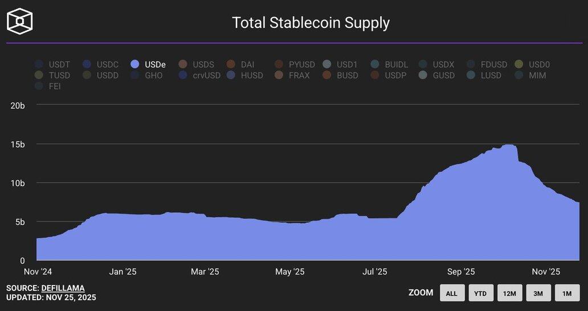Open the DEFILLAMA source link
The width and height of the screenshot is (588, 311).
pos(63,288)
